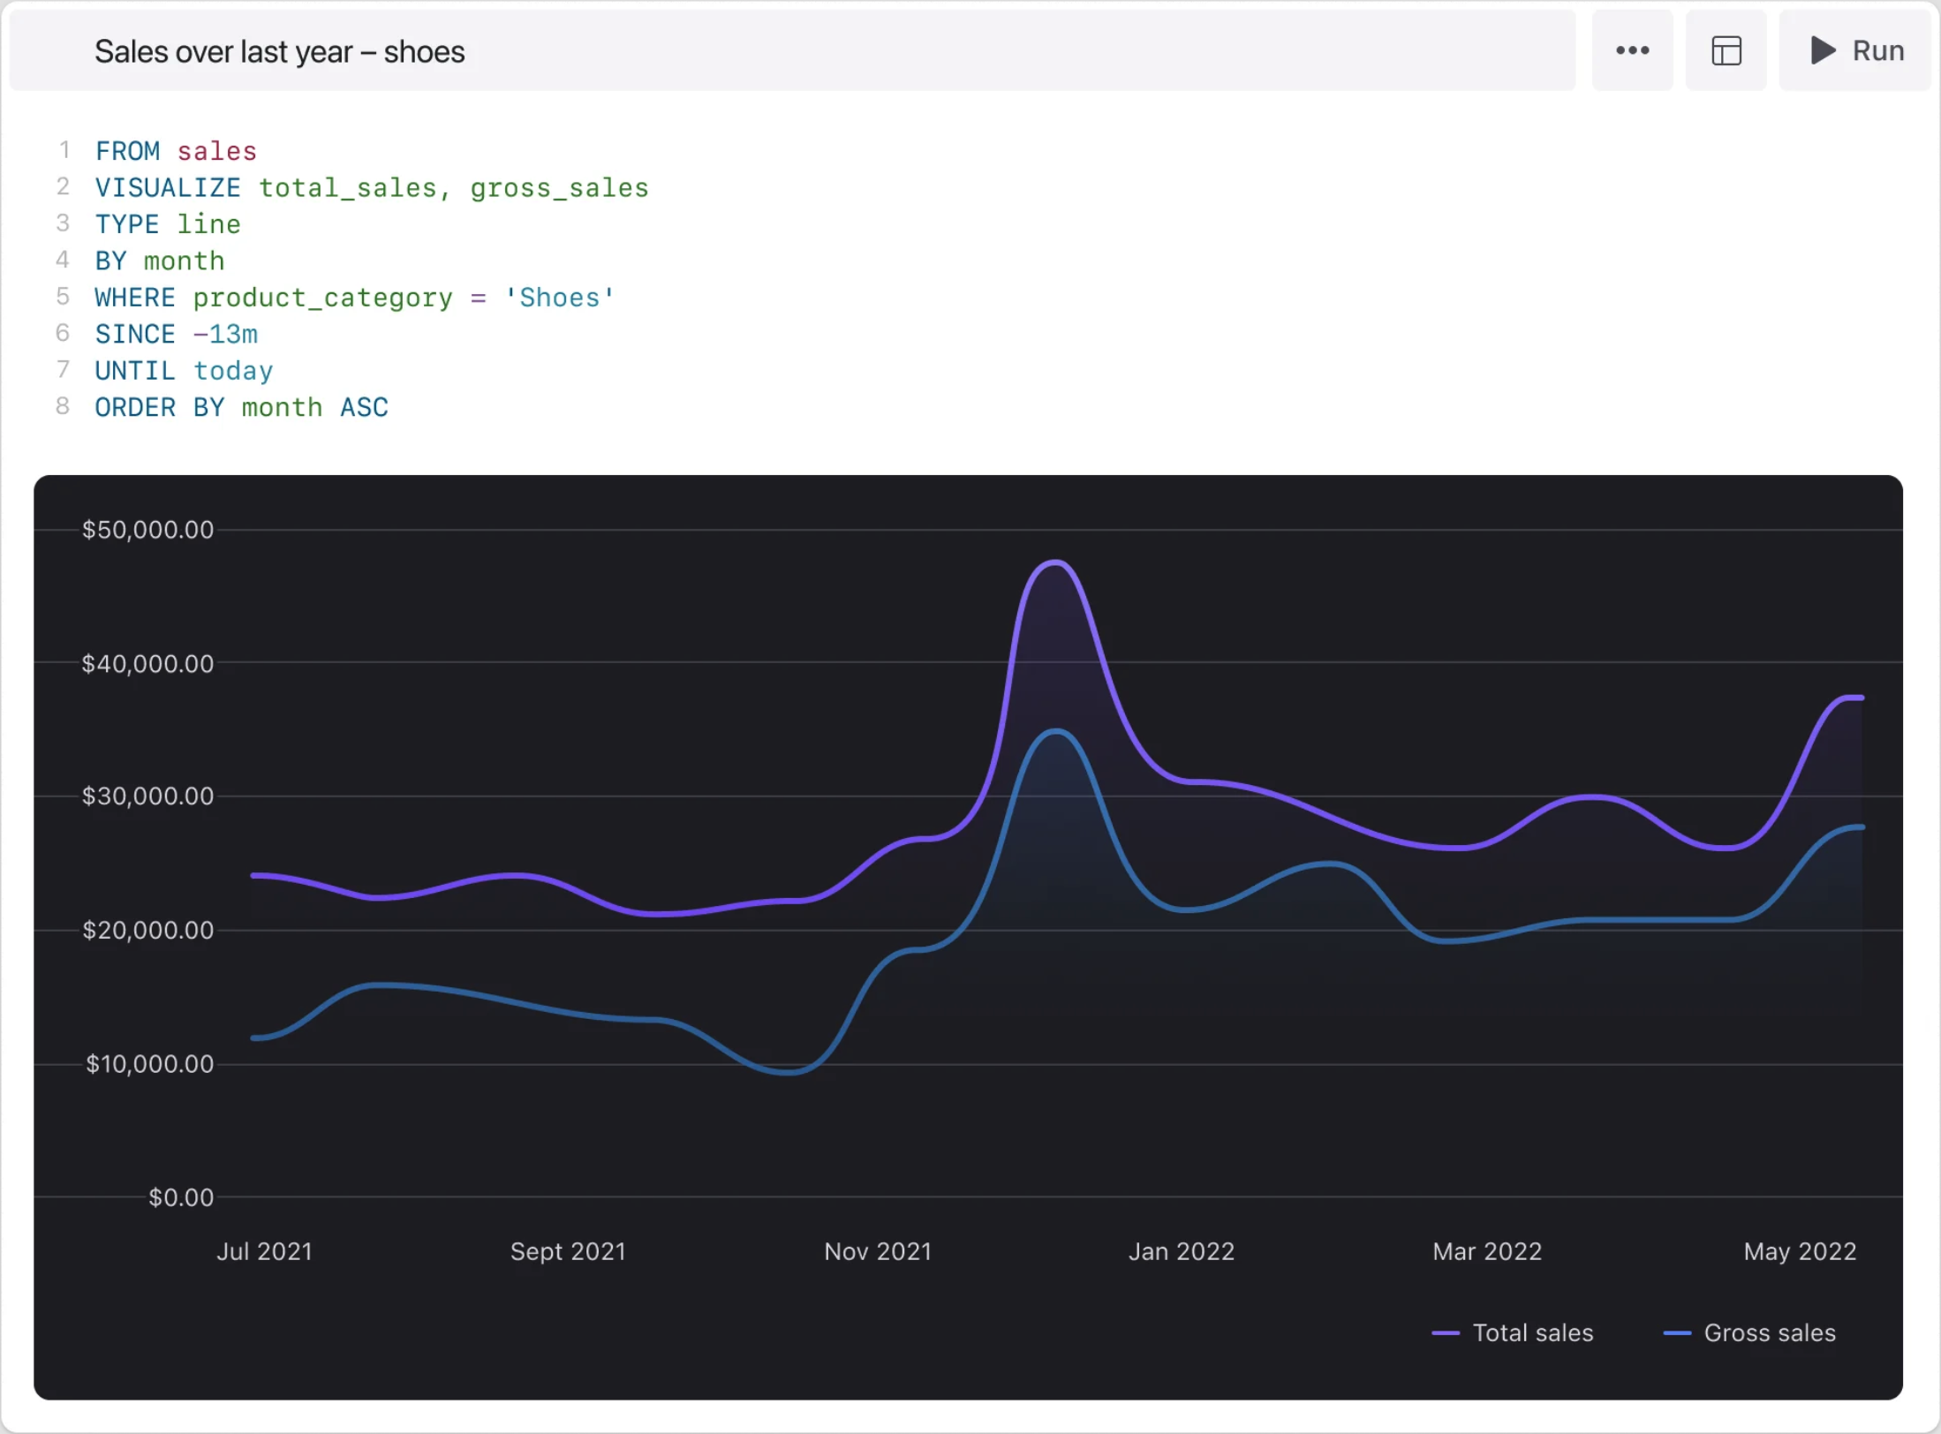The height and width of the screenshot is (1434, 1941).
Task: Click the $50,000.00 y-axis label
Action: tap(147, 530)
